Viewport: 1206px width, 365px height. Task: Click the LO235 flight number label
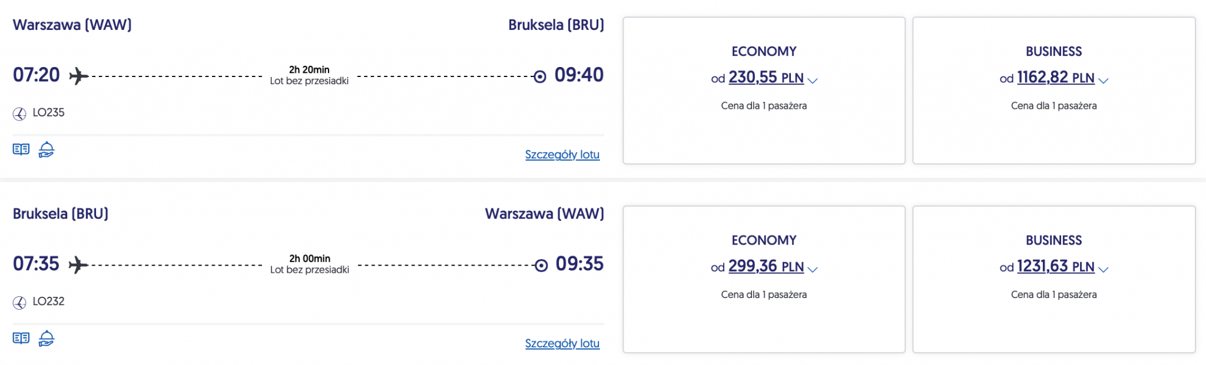tap(48, 112)
